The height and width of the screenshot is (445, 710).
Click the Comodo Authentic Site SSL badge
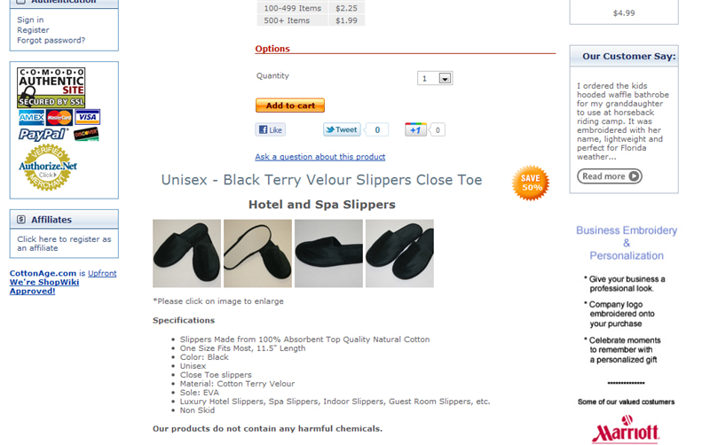pos(51,88)
